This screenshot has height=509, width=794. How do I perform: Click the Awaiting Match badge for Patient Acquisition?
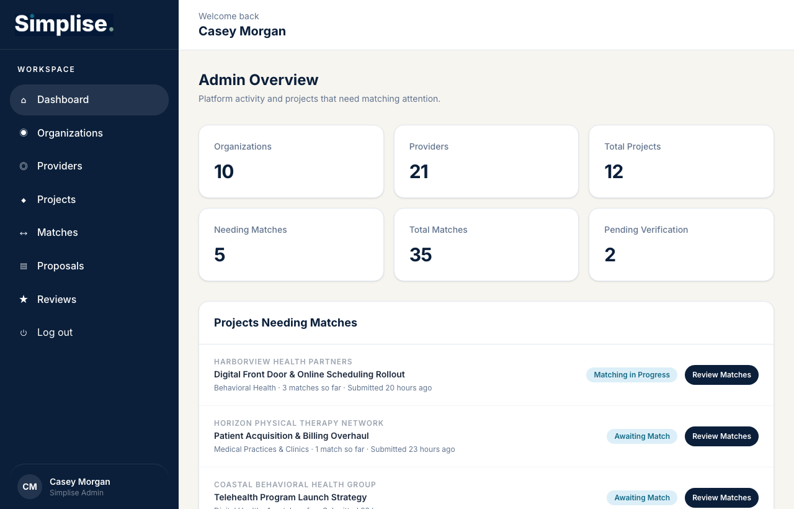[642, 436]
